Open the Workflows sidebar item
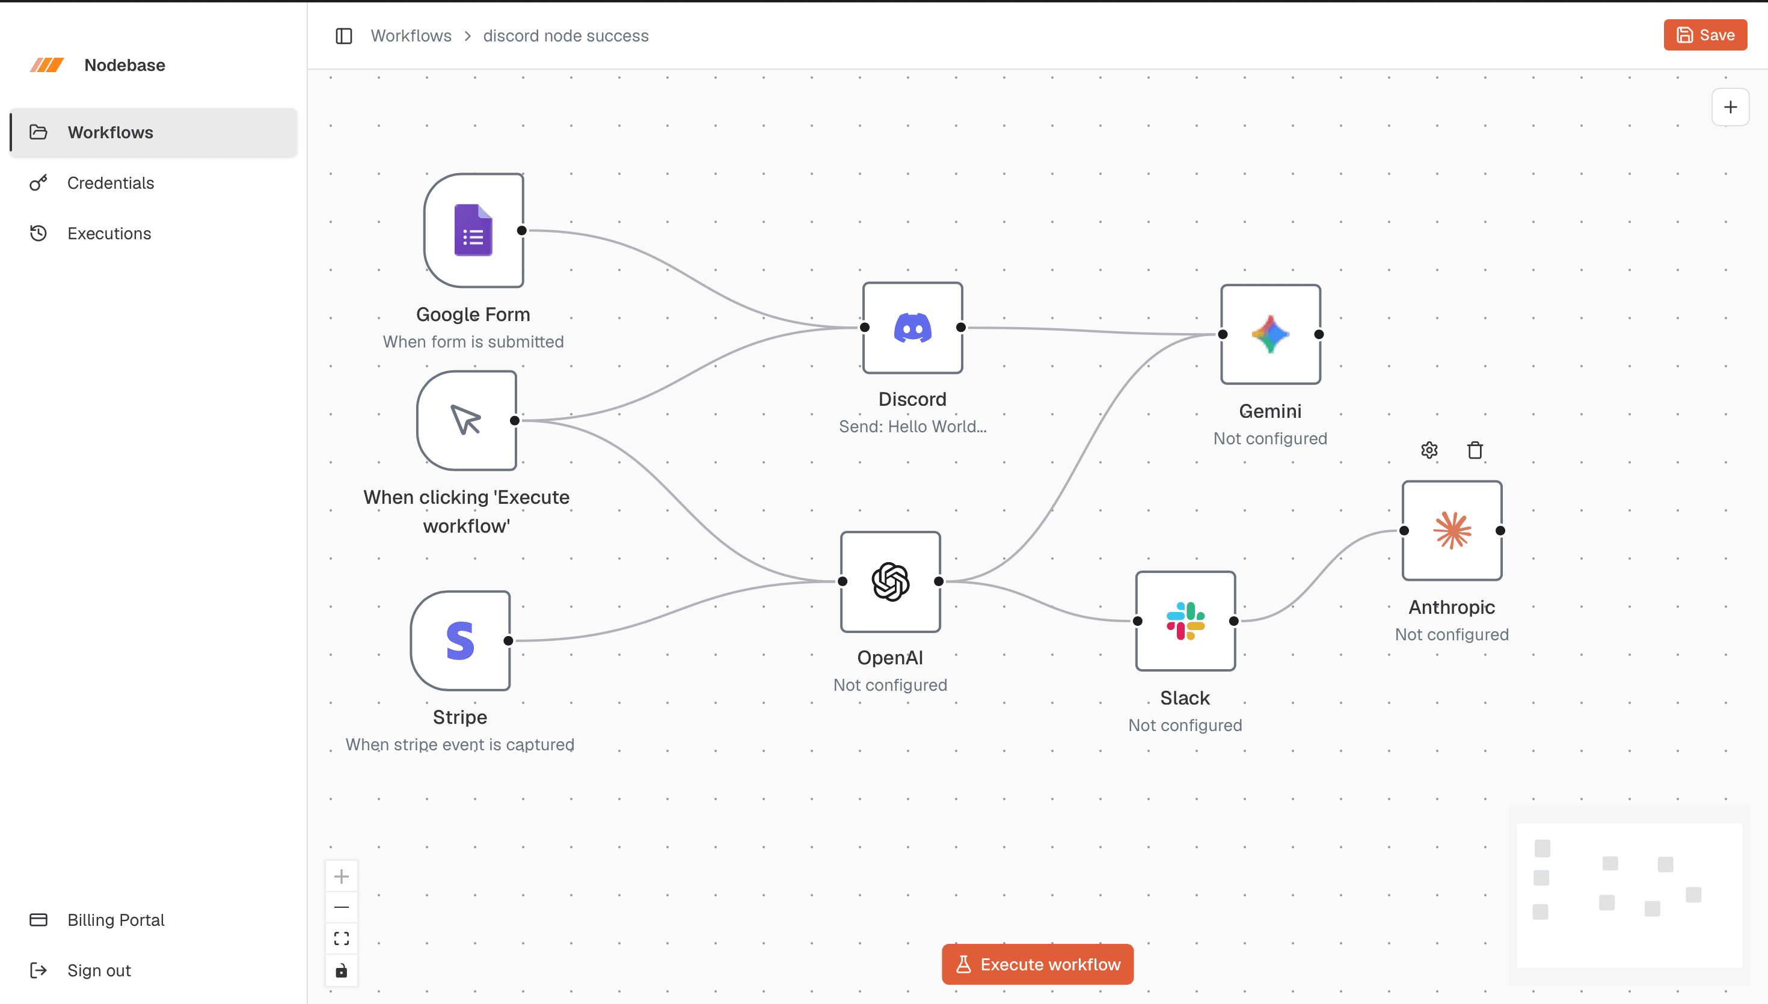This screenshot has width=1768, height=1004. [x=154, y=132]
